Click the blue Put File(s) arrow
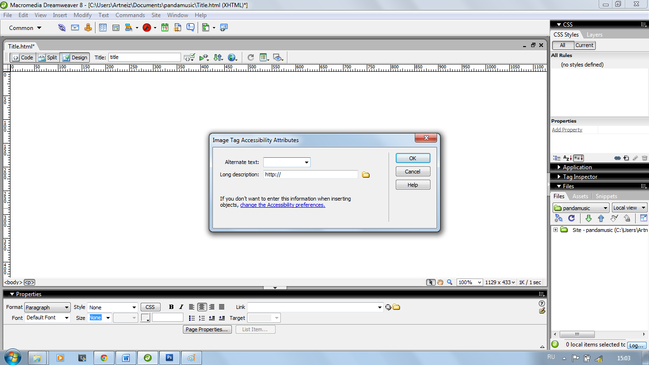This screenshot has height=365, width=649. pos(601,218)
